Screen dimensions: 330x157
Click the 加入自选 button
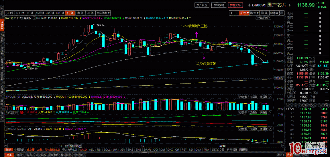click(x=202, y=5)
